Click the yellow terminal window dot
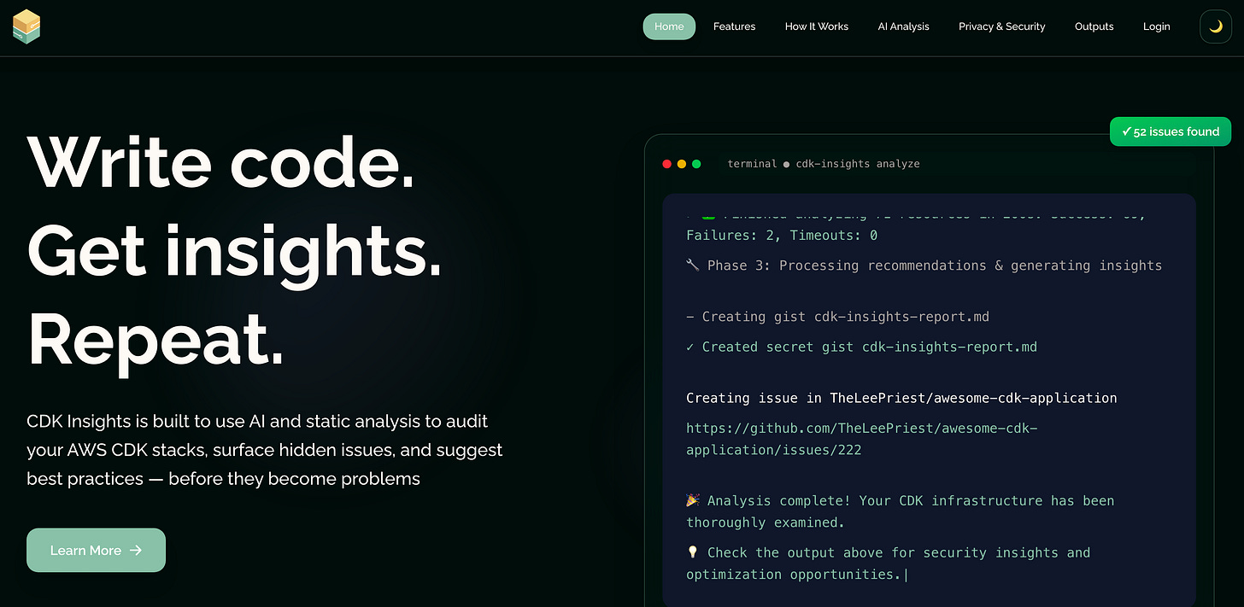 point(682,164)
